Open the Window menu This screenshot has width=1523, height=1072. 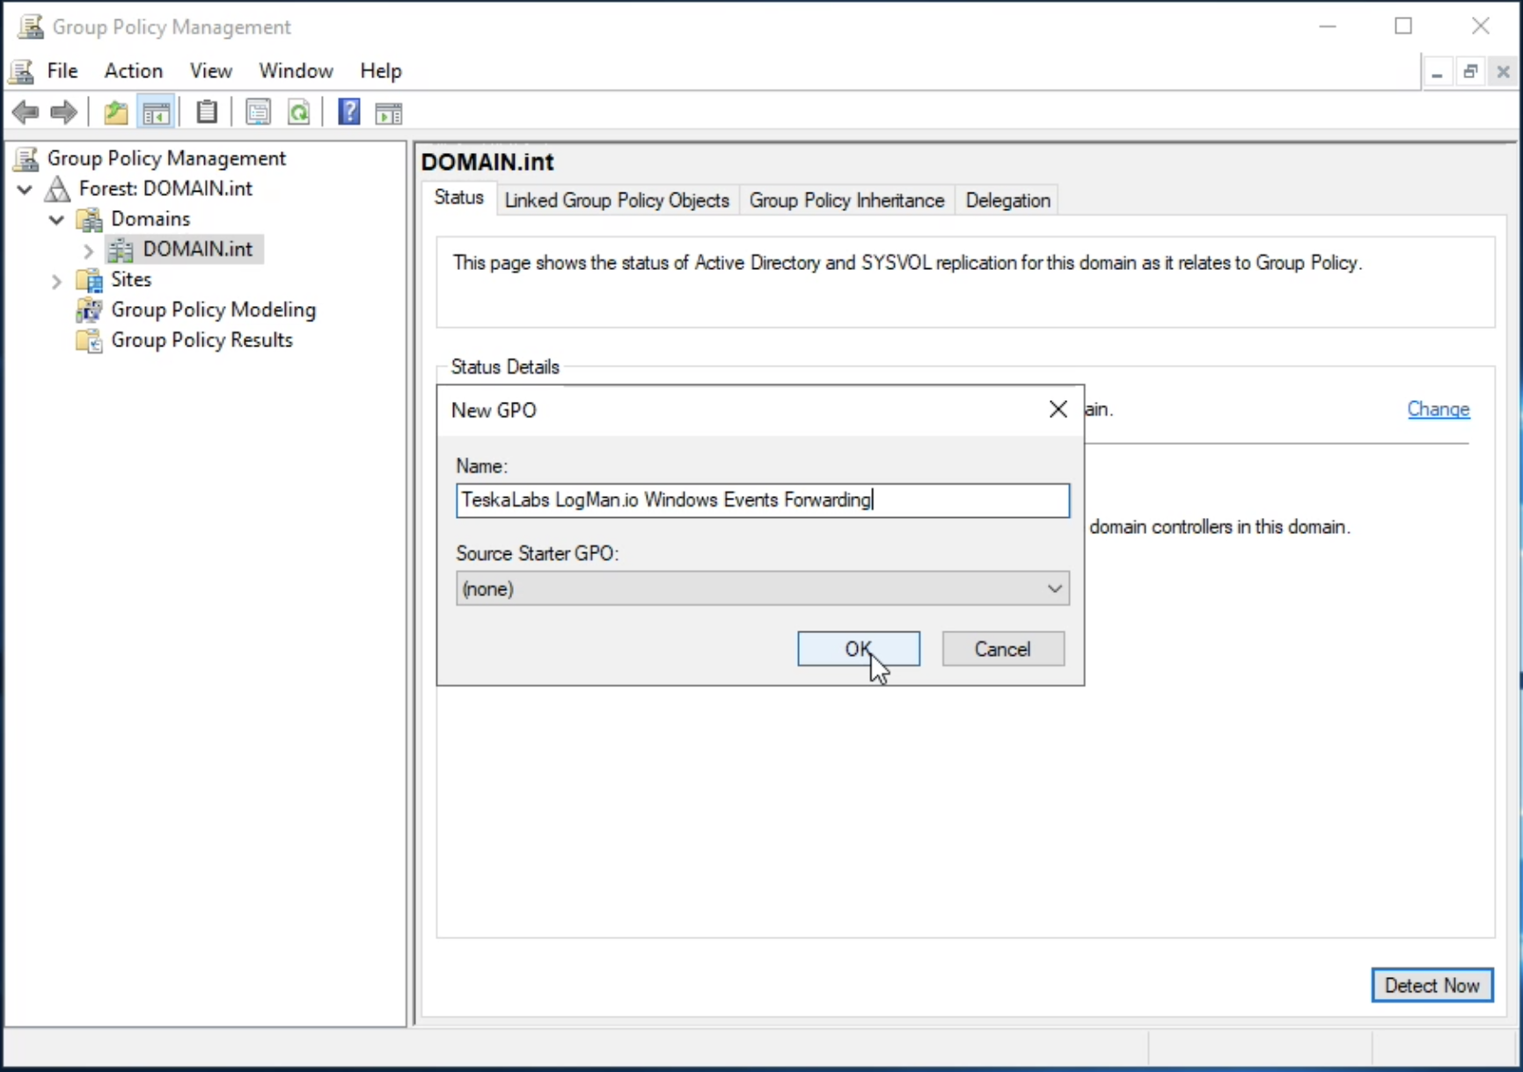pos(296,70)
